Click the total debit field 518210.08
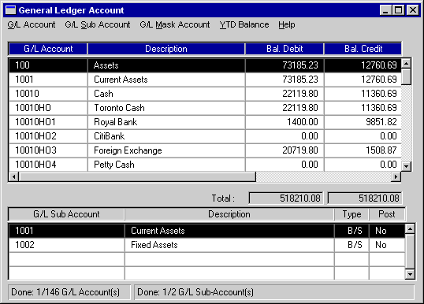This screenshot has width=424, height=304. click(286, 198)
